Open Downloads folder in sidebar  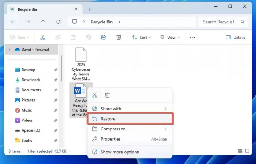tap(31, 80)
